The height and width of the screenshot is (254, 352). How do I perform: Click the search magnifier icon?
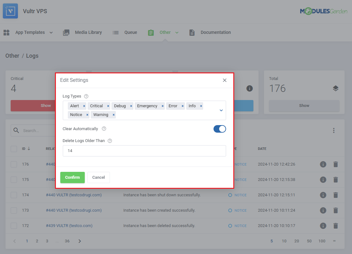click(x=16, y=130)
